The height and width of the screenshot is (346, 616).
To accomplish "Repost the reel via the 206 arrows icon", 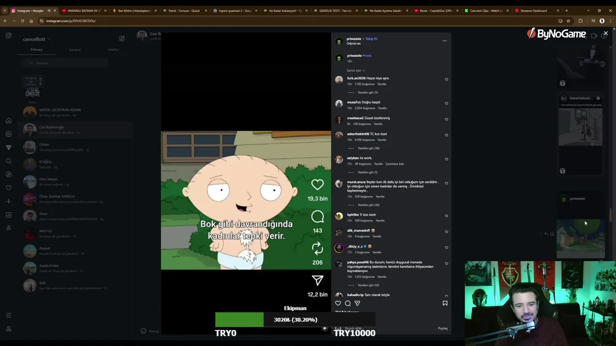I will pyautogui.click(x=317, y=248).
